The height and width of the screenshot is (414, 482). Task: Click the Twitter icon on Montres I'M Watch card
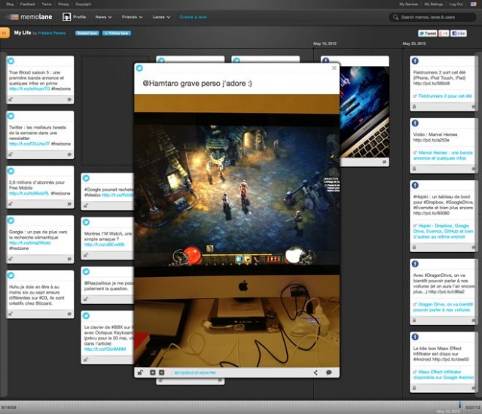(x=87, y=222)
